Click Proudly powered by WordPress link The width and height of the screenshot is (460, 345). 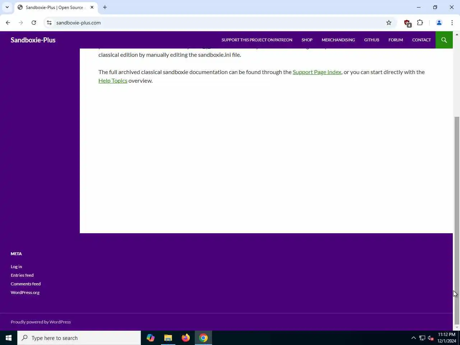tap(41, 322)
